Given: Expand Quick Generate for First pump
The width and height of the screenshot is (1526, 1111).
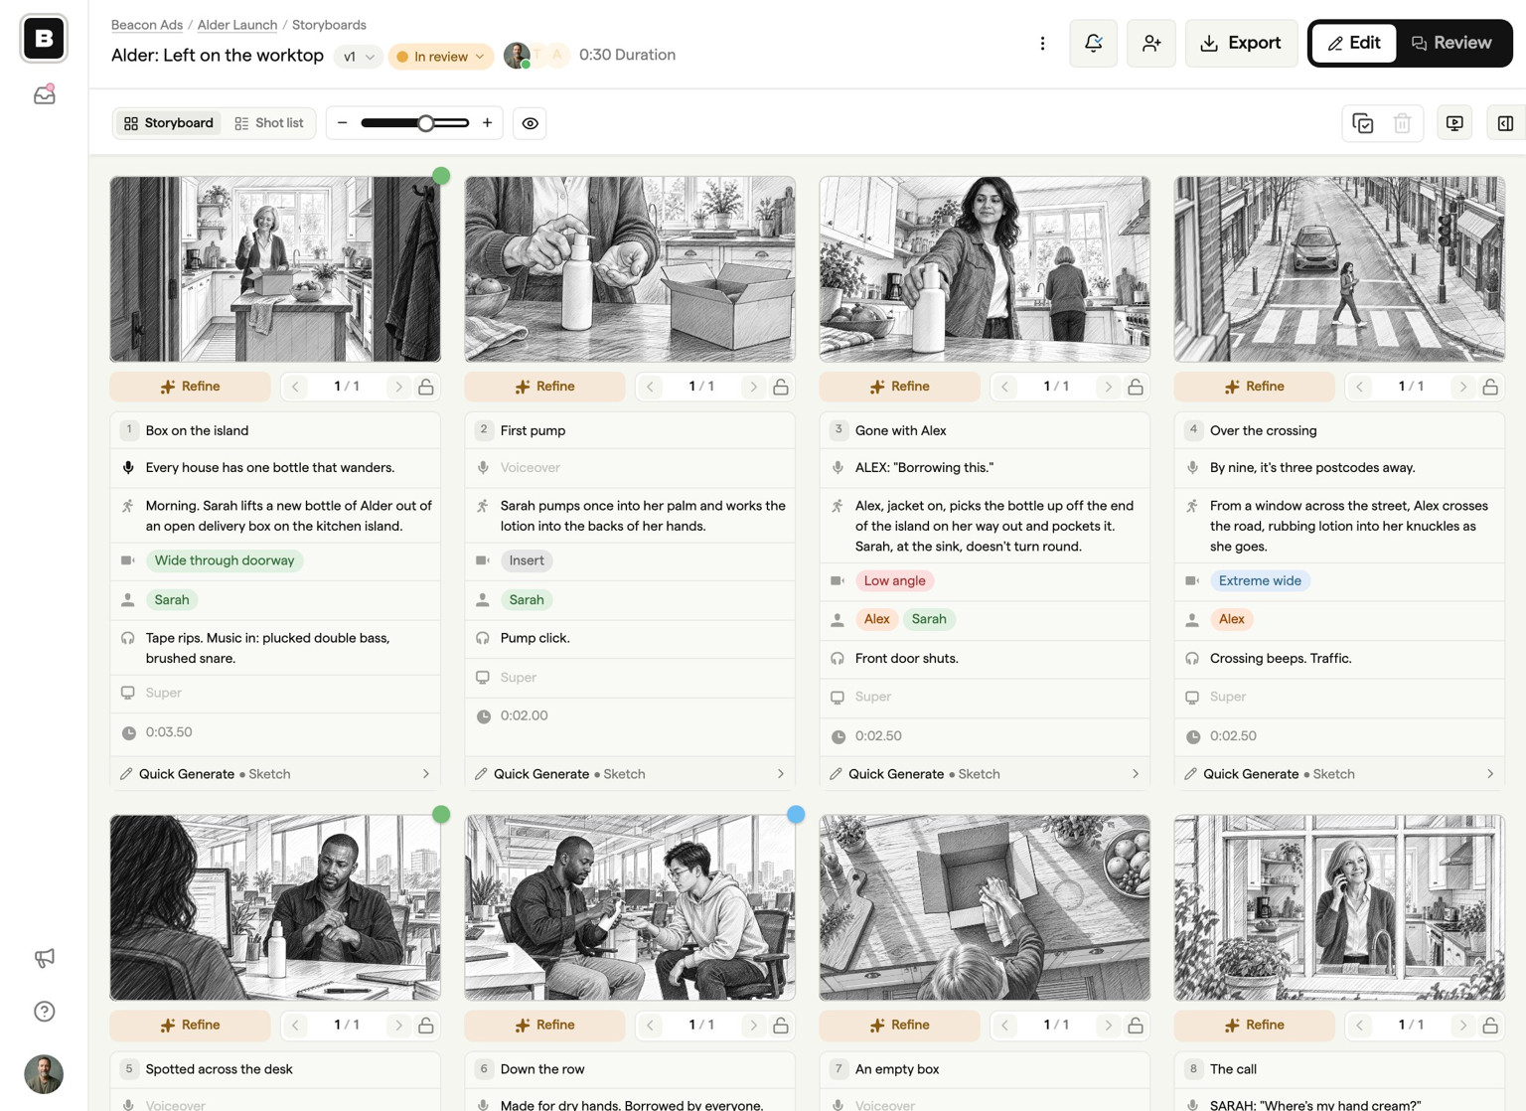Looking at the screenshot, I should [x=630, y=774].
